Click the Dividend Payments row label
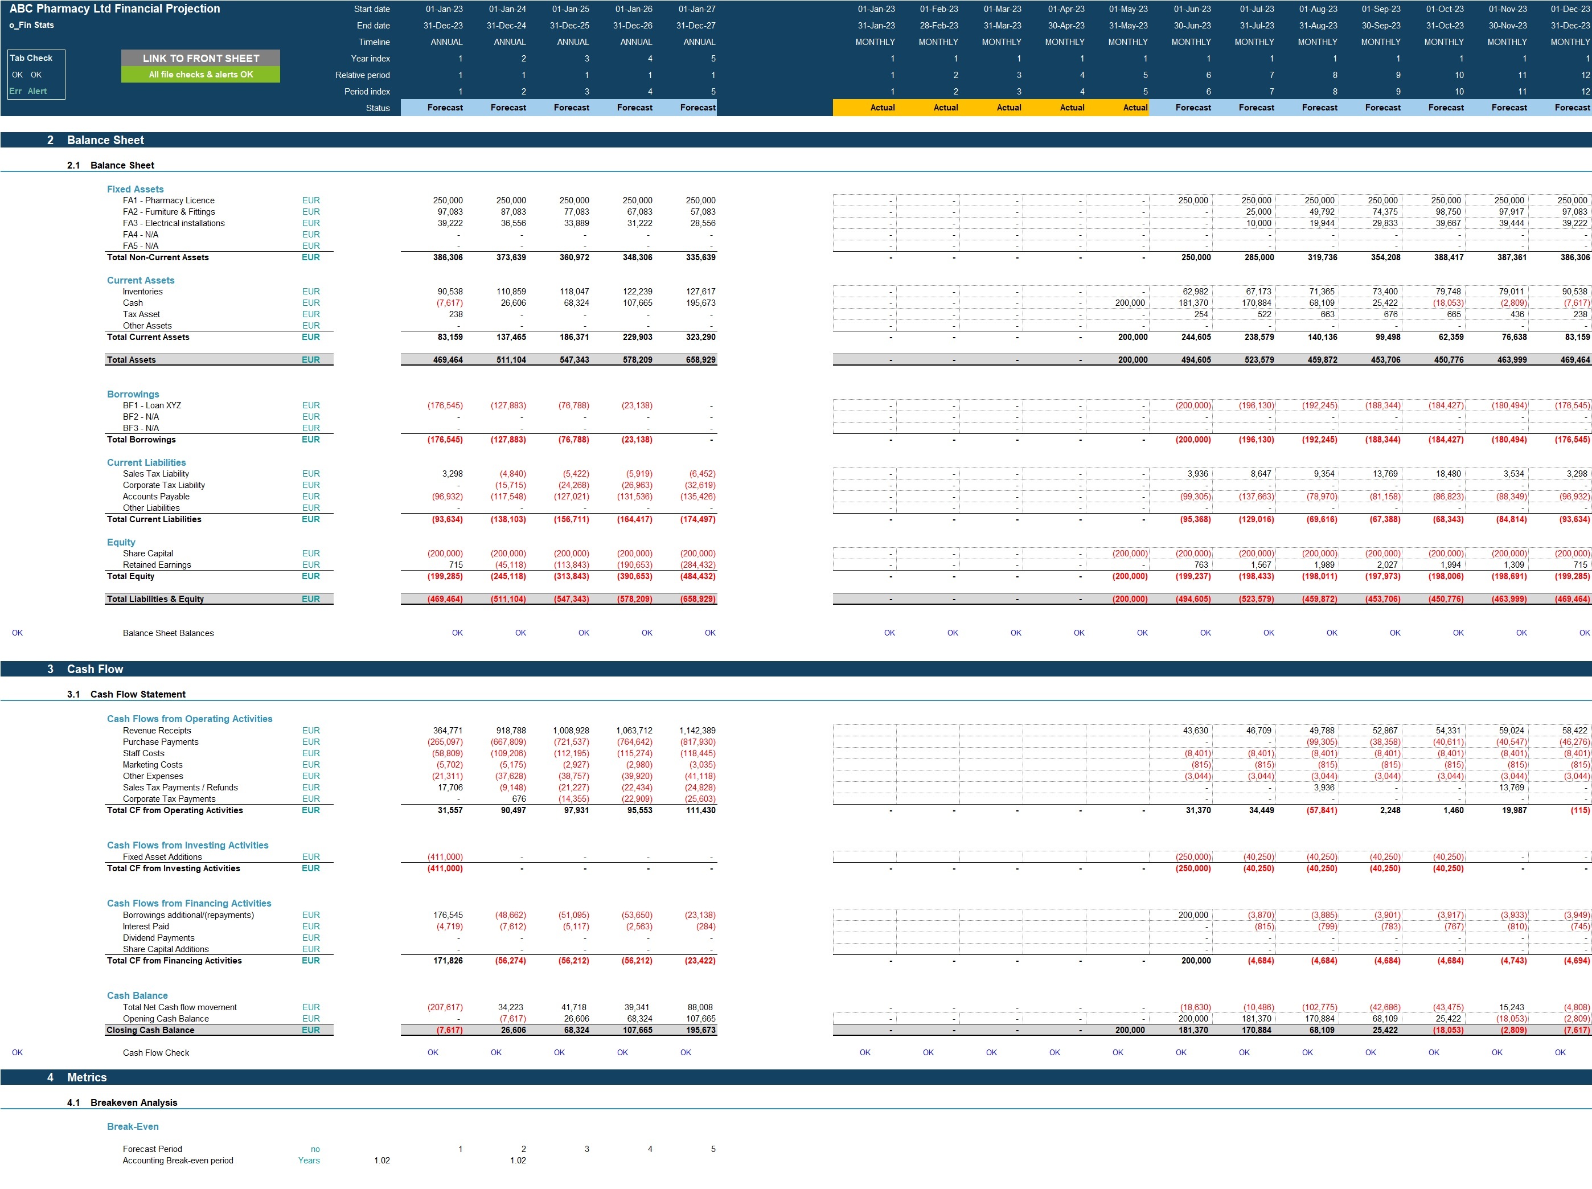The height and width of the screenshot is (1189, 1592). coord(159,938)
